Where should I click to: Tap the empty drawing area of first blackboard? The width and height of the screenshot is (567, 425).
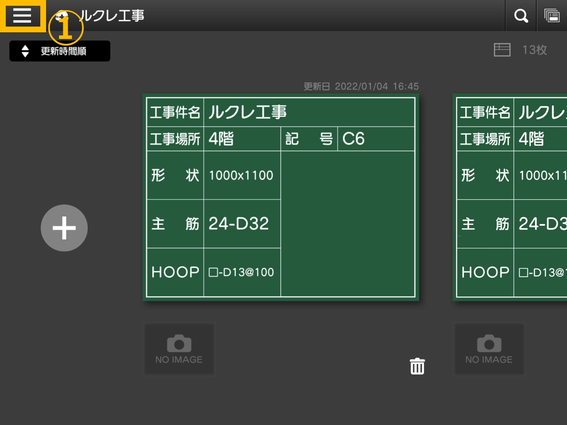click(x=347, y=224)
